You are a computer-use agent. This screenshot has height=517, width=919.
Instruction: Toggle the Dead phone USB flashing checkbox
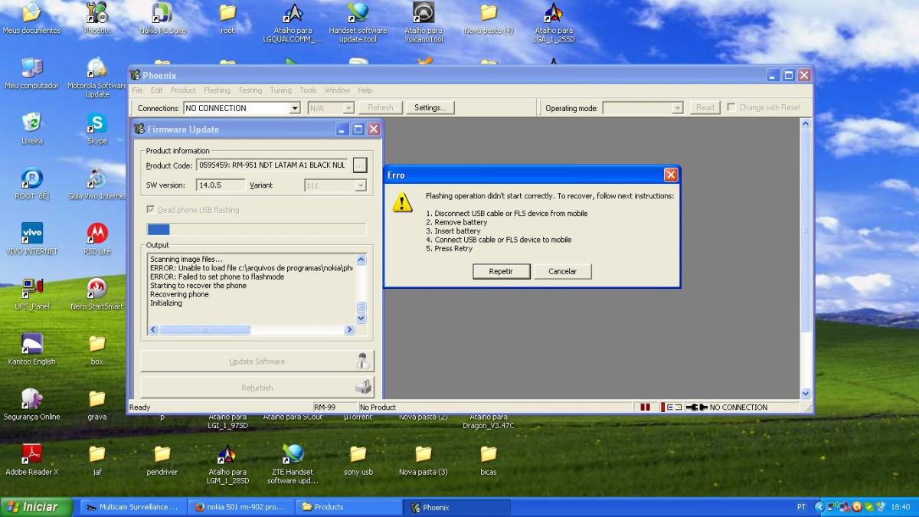151,210
